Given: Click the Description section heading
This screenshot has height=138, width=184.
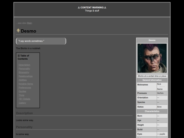Looking at the screenshot, I should click(x=25, y=113).
